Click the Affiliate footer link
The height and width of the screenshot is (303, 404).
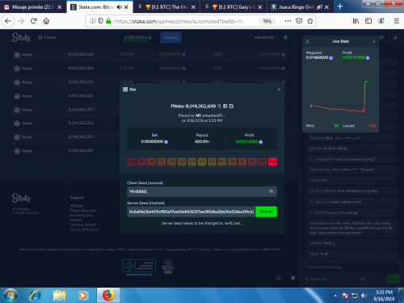coord(77,206)
